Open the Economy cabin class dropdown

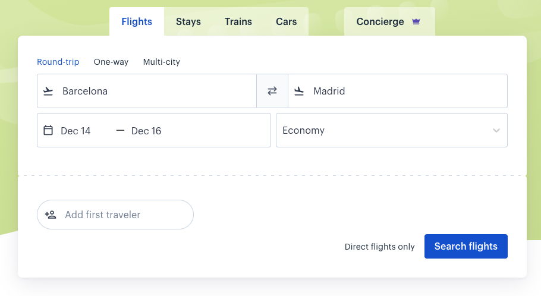click(392, 130)
